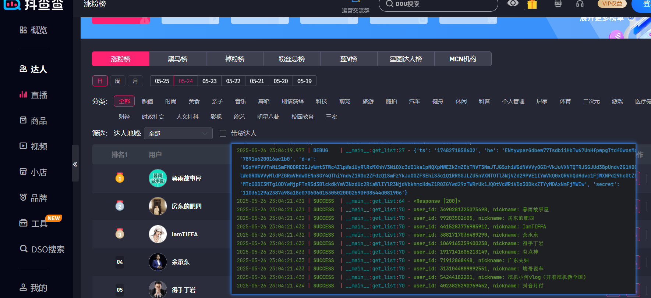Filter by 明星八卦 category

(x=268, y=116)
